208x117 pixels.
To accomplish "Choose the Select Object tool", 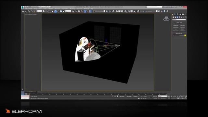I will [44, 11].
